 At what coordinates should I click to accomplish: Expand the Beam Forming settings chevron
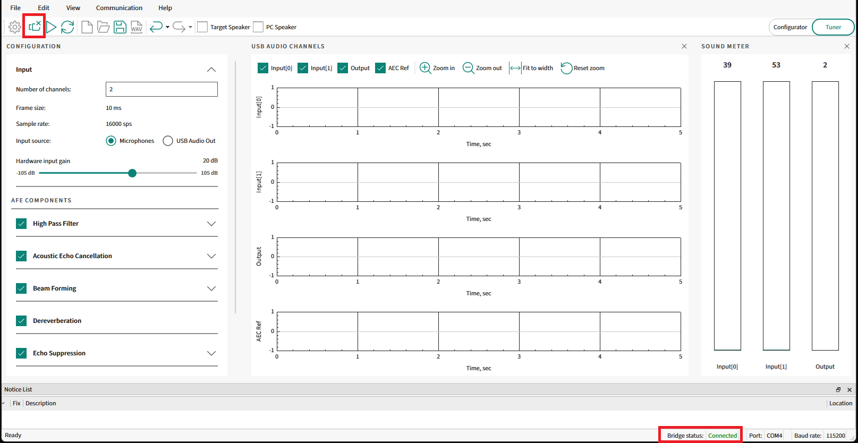click(x=211, y=288)
